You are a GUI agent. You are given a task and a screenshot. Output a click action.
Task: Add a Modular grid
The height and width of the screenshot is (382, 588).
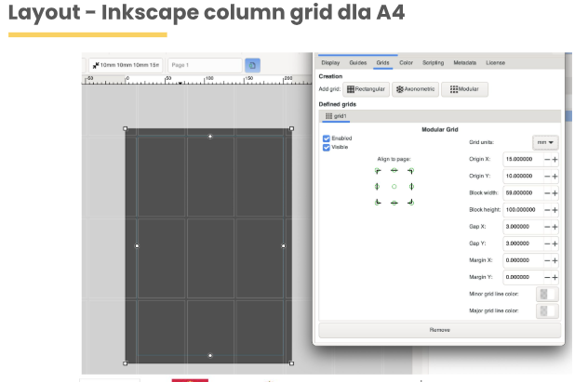click(x=464, y=89)
